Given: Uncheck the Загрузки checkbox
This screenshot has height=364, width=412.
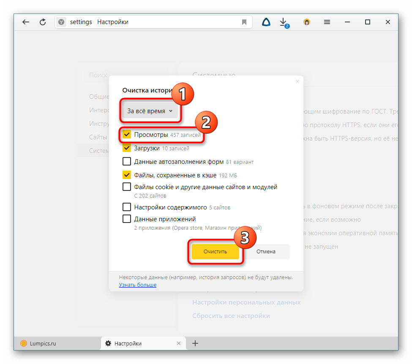Looking at the screenshot, I should pyautogui.click(x=127, y=148).
